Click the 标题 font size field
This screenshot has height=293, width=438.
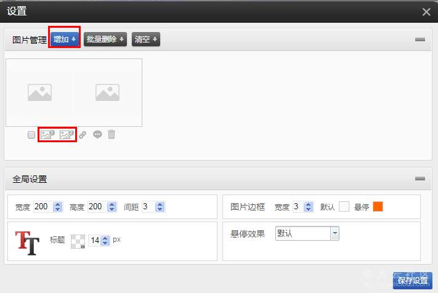click(95, 240)
